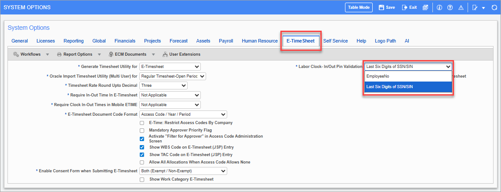
Task: Expand the Workflows dropdown arrow
Action: pyautogui.click(x=47, y=54)
